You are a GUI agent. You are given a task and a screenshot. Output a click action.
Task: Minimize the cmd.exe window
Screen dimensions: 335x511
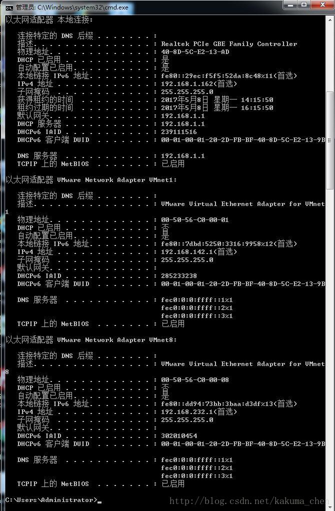tap(291, 4)
